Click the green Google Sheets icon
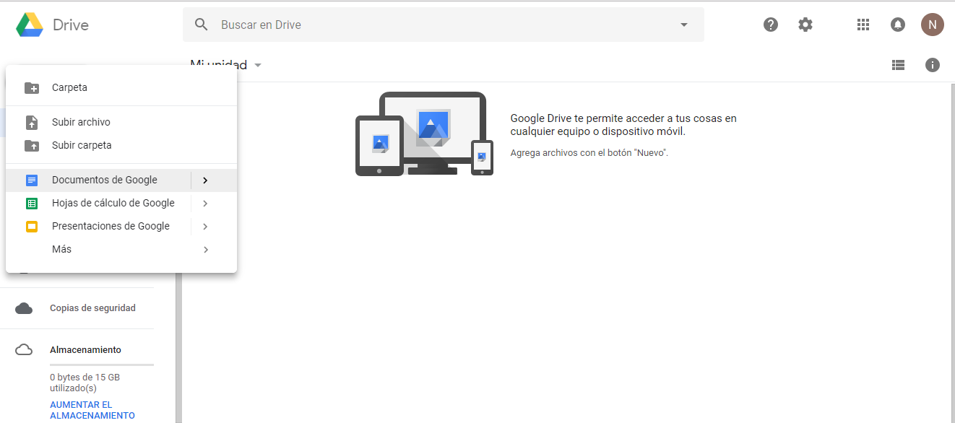This screenshot has height=423, width=955. [x=32, y=203]
